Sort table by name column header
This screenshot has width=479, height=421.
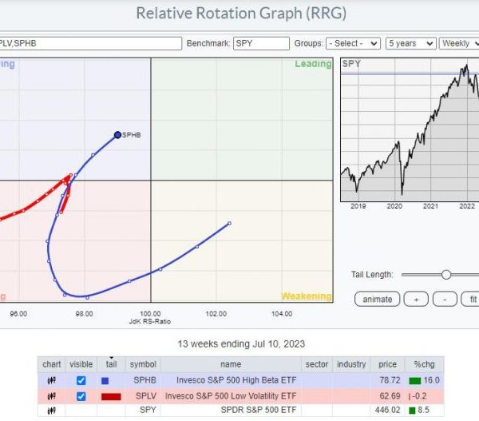[x=231, y=364]
